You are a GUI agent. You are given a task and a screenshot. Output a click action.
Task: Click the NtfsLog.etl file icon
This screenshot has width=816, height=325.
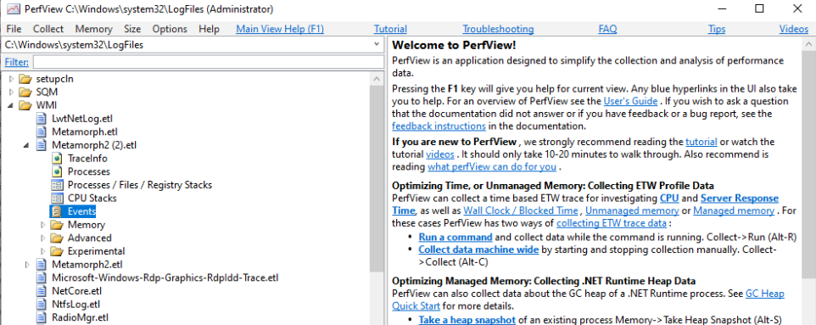pos(41,304)
